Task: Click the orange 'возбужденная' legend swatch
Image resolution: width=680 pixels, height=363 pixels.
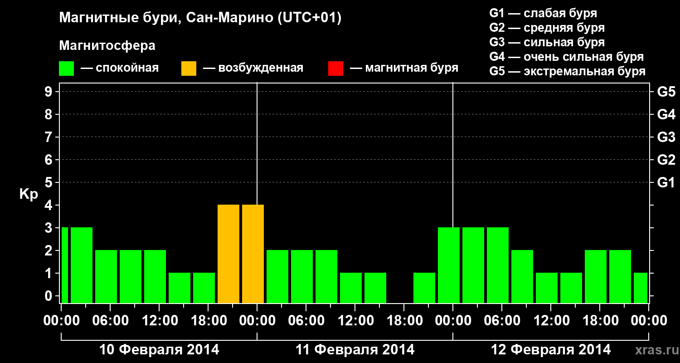Action: (x=189, y=69)
